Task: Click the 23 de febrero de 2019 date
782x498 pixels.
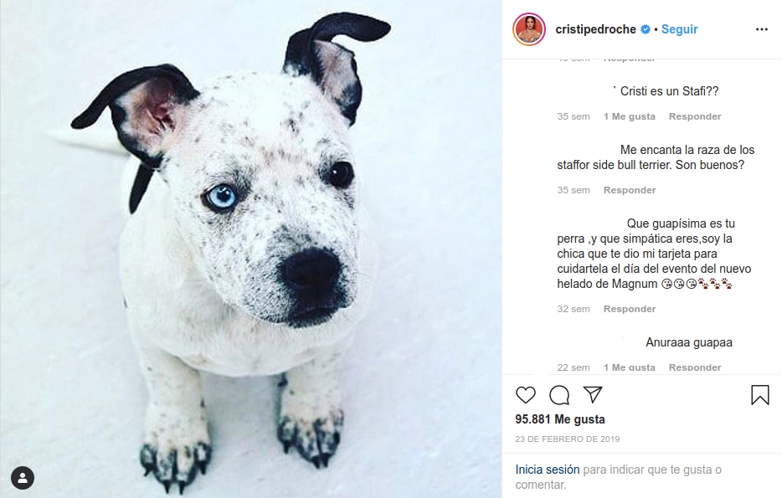Action: click(x=568, y=439)
